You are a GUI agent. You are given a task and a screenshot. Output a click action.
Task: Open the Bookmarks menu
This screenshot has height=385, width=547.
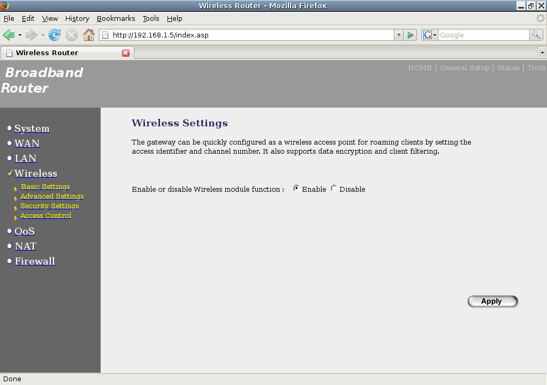[x=116, y=19]
